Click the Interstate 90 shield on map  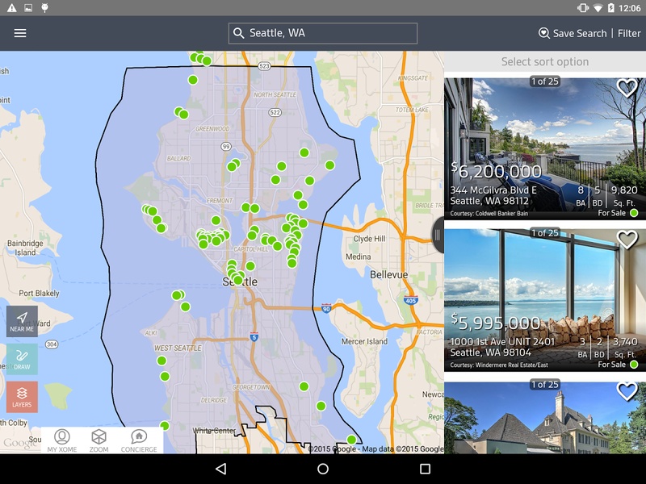(x=326, y=308)
